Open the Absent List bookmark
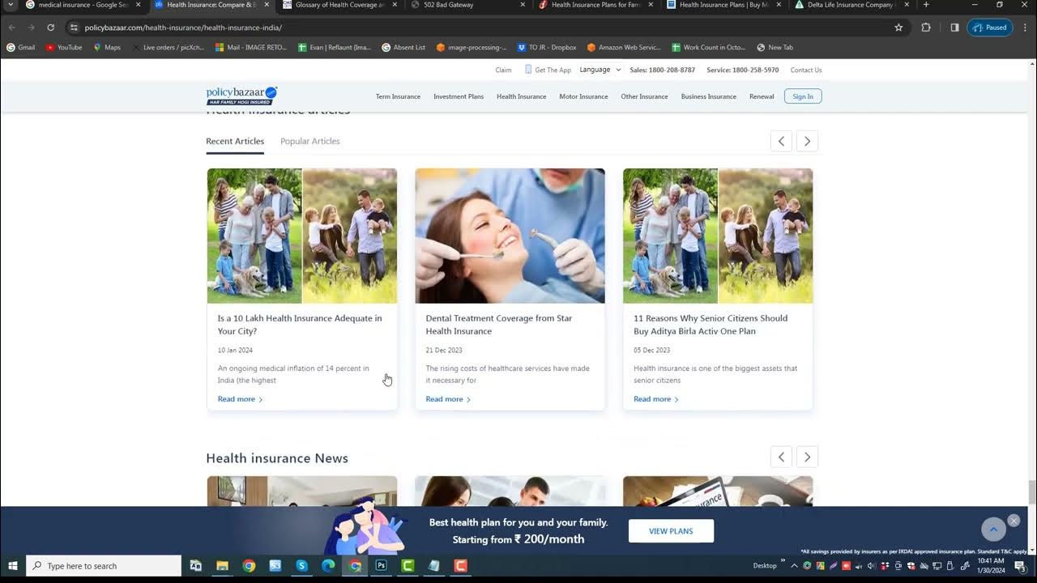 pos(403,47)
